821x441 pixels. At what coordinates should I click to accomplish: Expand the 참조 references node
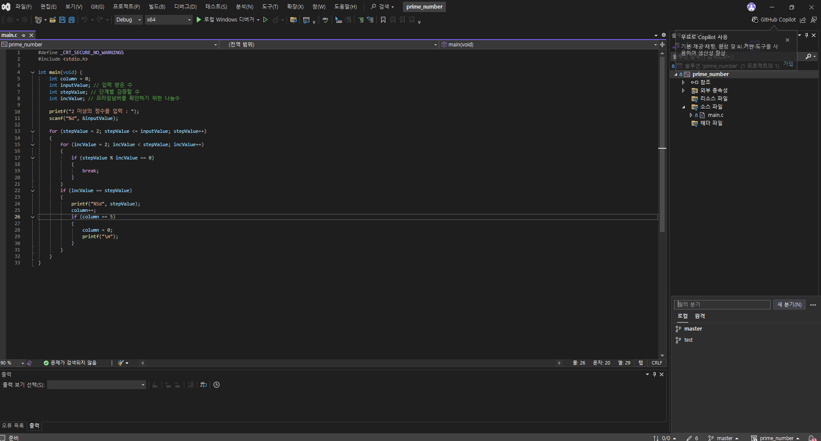coord(683,82)
